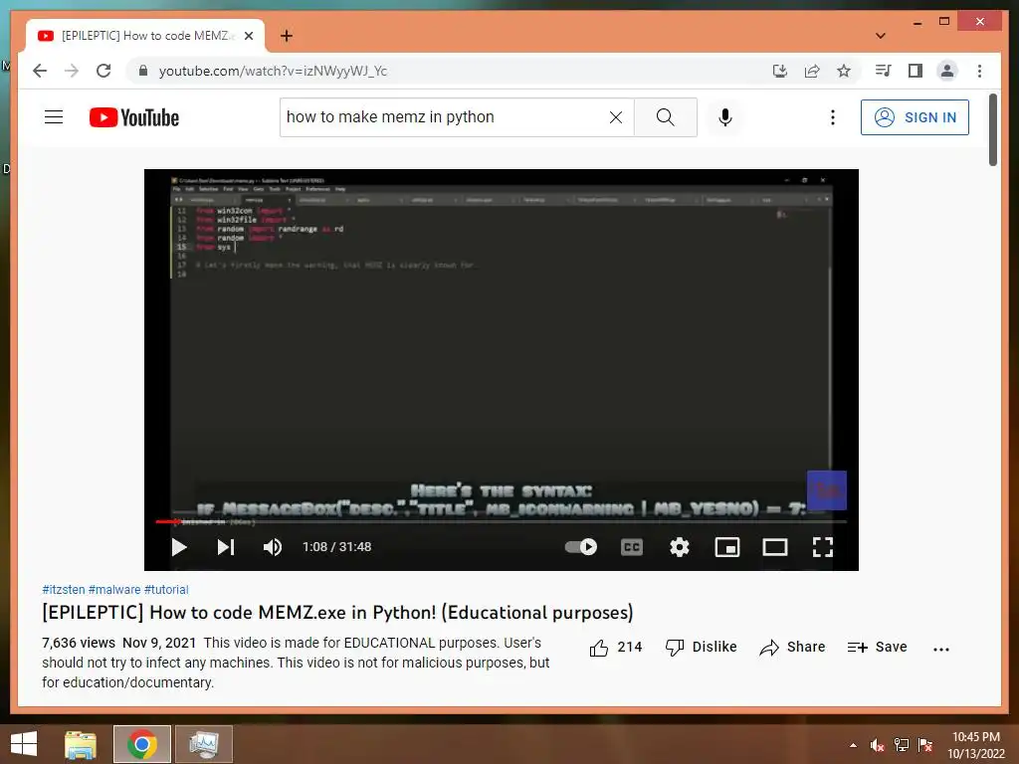
Task: Click the video description text
Action: tap(296, 663)
